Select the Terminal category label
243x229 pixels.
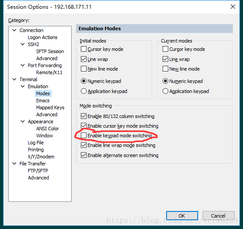(x=28, y=79)
